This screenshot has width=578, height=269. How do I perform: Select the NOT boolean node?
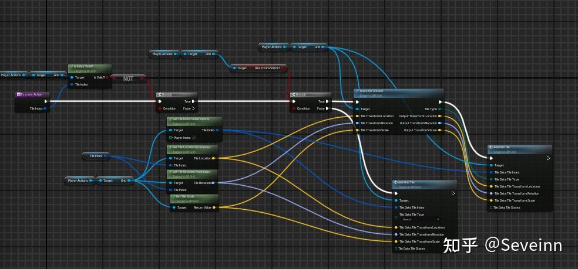coord(128,79)
